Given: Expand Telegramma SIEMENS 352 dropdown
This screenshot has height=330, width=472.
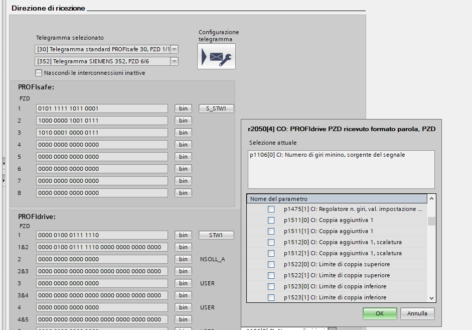Looking at the screenshot, I should coord(174,61).
